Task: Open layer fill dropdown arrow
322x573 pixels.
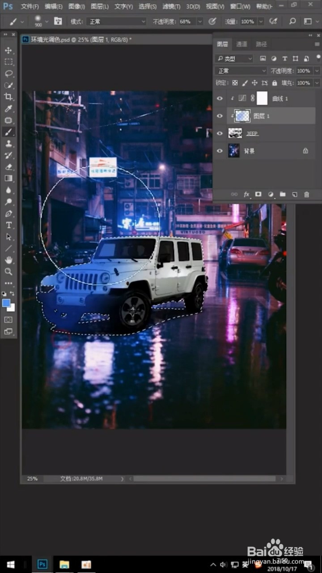Action: (317, 83)
